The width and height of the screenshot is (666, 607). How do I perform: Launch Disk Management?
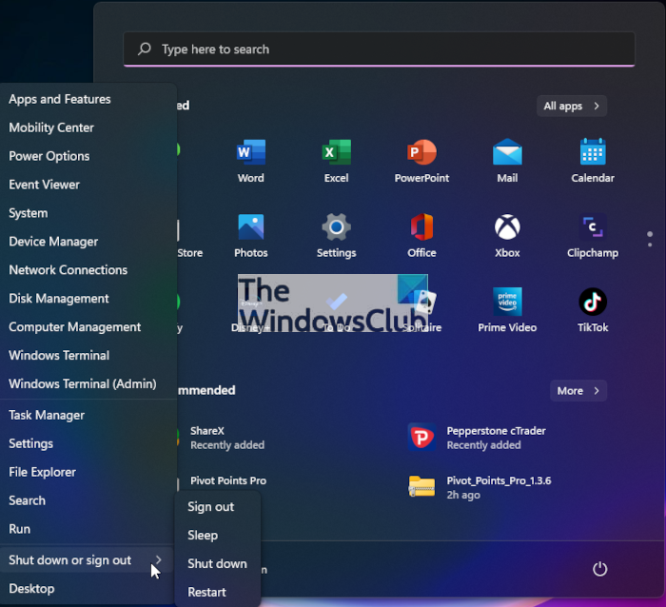[88, 299]
